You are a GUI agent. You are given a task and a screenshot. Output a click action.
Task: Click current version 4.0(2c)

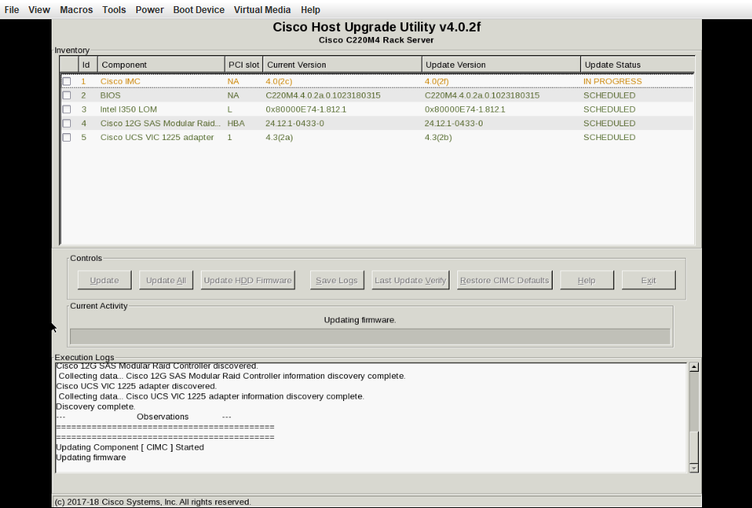tap(279, 82)
